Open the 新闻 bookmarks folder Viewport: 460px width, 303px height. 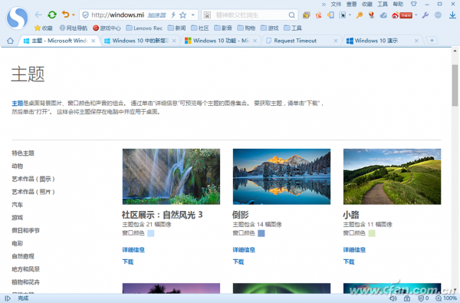point(176,28)
